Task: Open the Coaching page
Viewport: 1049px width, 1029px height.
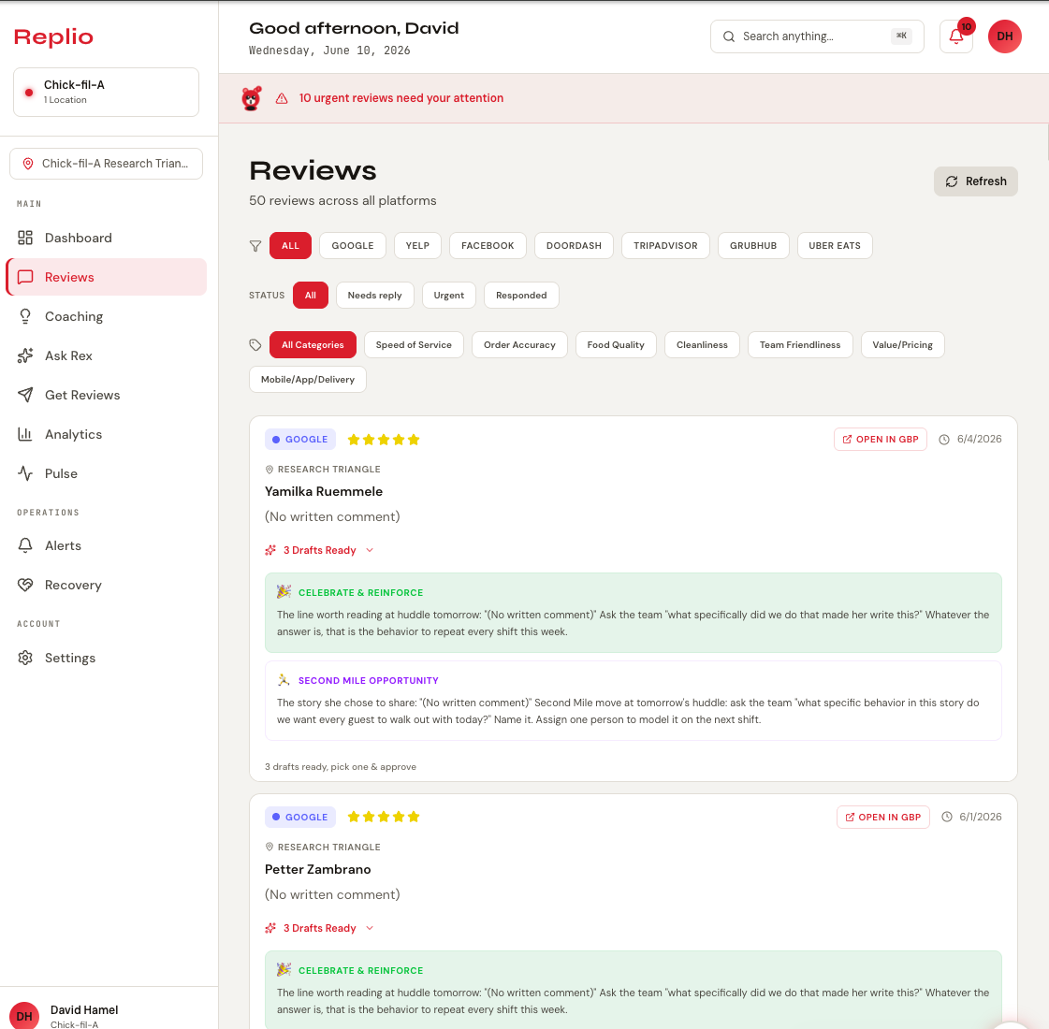Action: point(106,317)
